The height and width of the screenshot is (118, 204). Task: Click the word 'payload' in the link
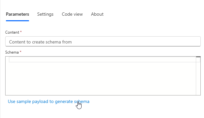[40, 102]
